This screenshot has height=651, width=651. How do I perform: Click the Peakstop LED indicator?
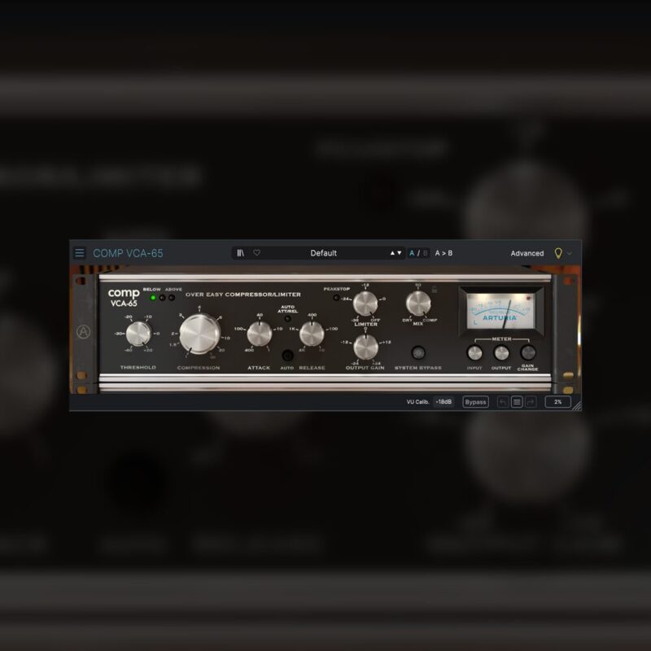pos(336,298)
